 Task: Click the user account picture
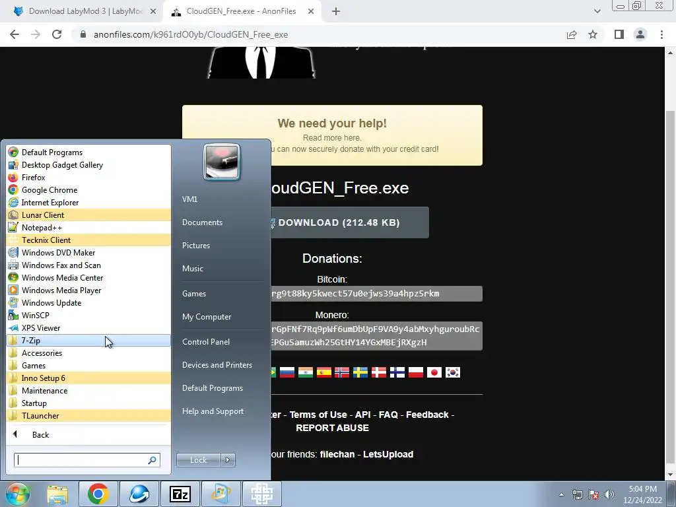coord(222,162)
